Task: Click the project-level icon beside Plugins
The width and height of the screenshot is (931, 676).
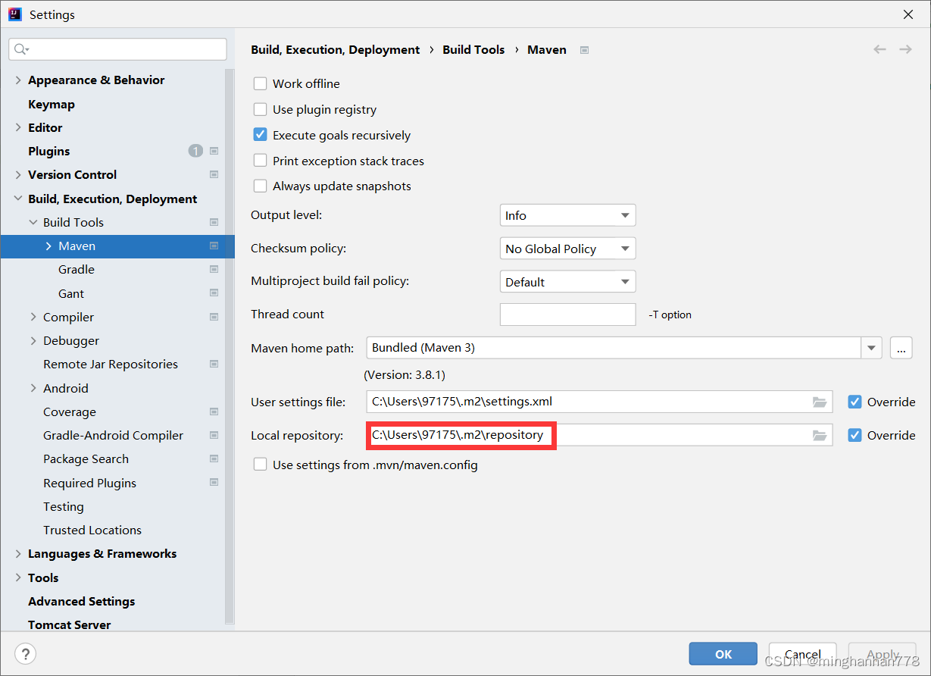Action: click(x=214, y=151)
